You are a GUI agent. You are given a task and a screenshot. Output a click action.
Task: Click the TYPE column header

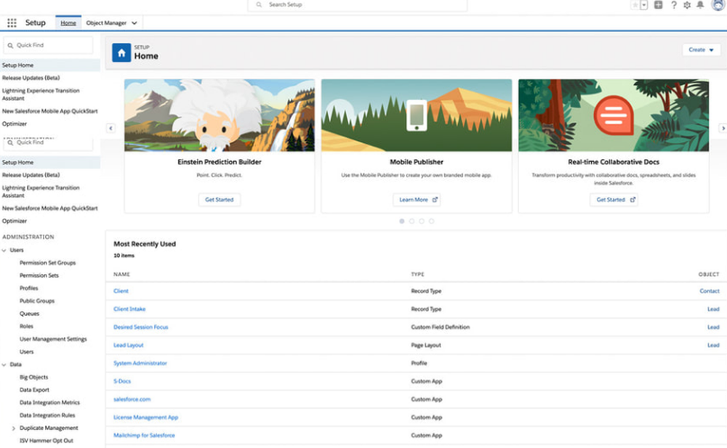pyautogui.click(x=417, y=274)
